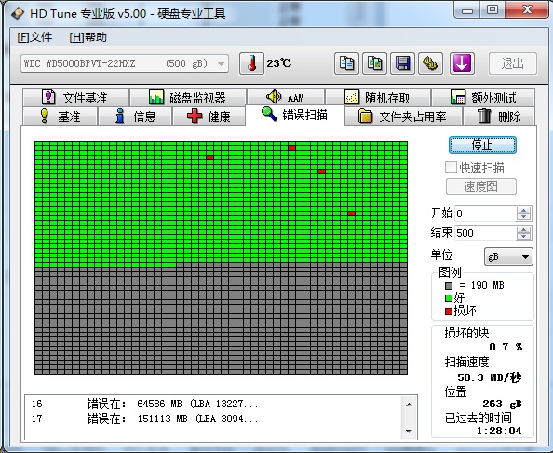Click the red 损坏 legend swatch
553x453 pixels.
[449, 311]
